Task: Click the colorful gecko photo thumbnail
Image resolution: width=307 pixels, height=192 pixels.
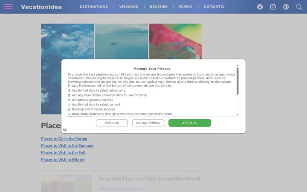Action: coord(176,41)
